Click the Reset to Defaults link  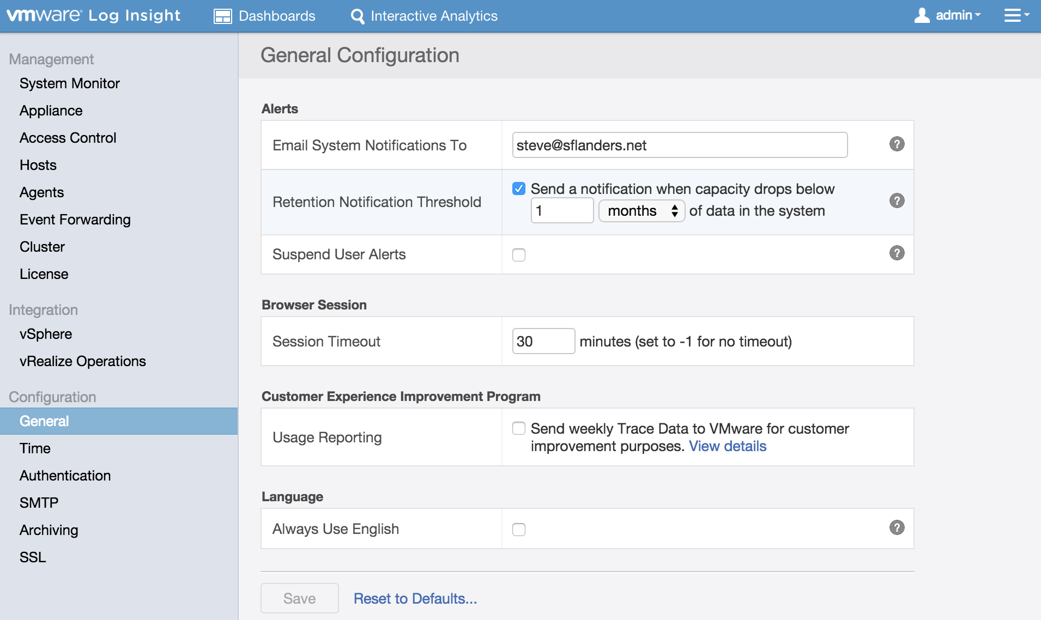tap(415, 598)
